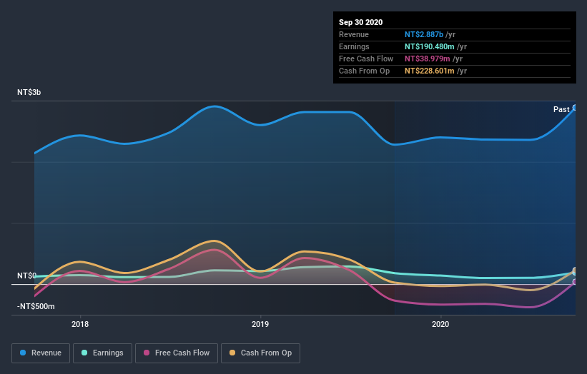Screen dimensions: 587x374
Task: Click the free cash flow endpoint marker
Action: pyautogui.click(x=575, y=282)
